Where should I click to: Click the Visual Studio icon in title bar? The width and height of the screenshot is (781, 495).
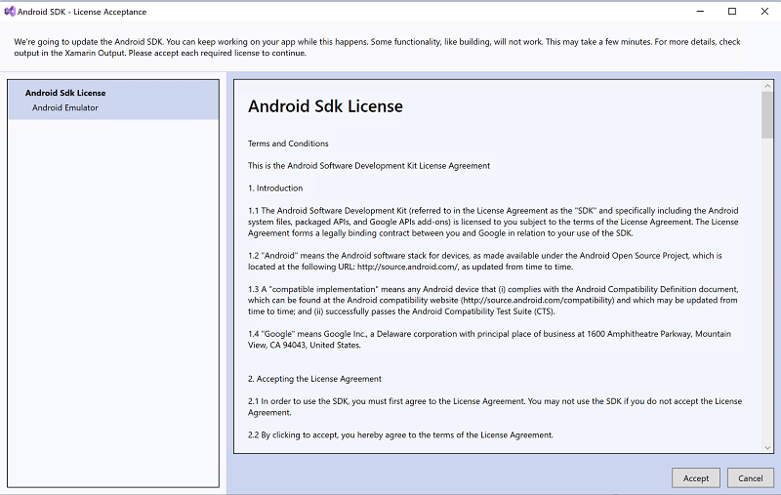pyautogui.click(x=10, y=12)
